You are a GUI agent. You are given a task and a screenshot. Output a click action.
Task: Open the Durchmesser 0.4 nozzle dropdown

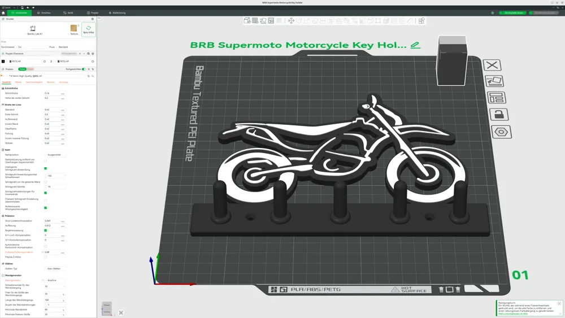pos(32,47)
